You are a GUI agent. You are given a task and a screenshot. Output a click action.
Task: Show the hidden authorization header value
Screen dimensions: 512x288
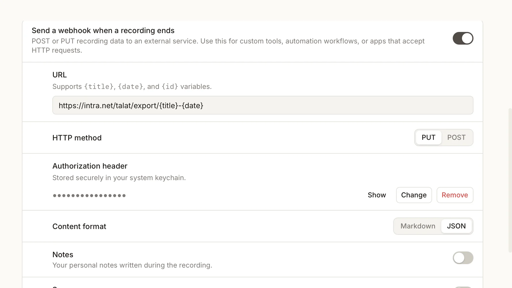point(377,195)
